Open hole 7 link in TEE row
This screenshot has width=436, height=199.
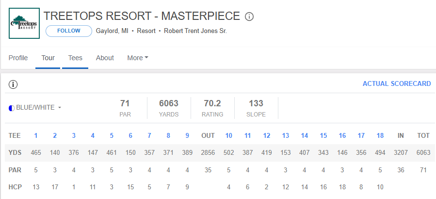click(x=149, y=135)
